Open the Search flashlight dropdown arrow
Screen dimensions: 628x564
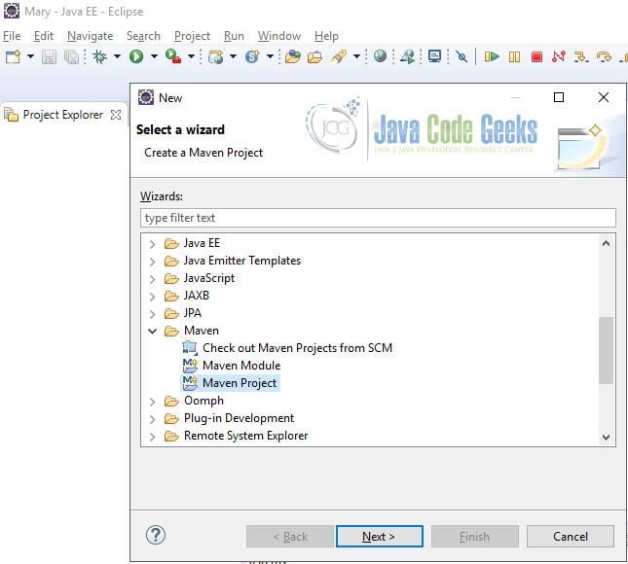[356, 56]
